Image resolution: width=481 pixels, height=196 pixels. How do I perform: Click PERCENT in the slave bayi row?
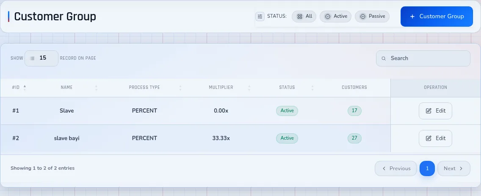tap(144, 138)
